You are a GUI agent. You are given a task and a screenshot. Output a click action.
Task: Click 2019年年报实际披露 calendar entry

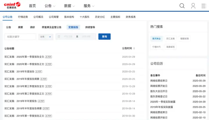tap(162, 107)
